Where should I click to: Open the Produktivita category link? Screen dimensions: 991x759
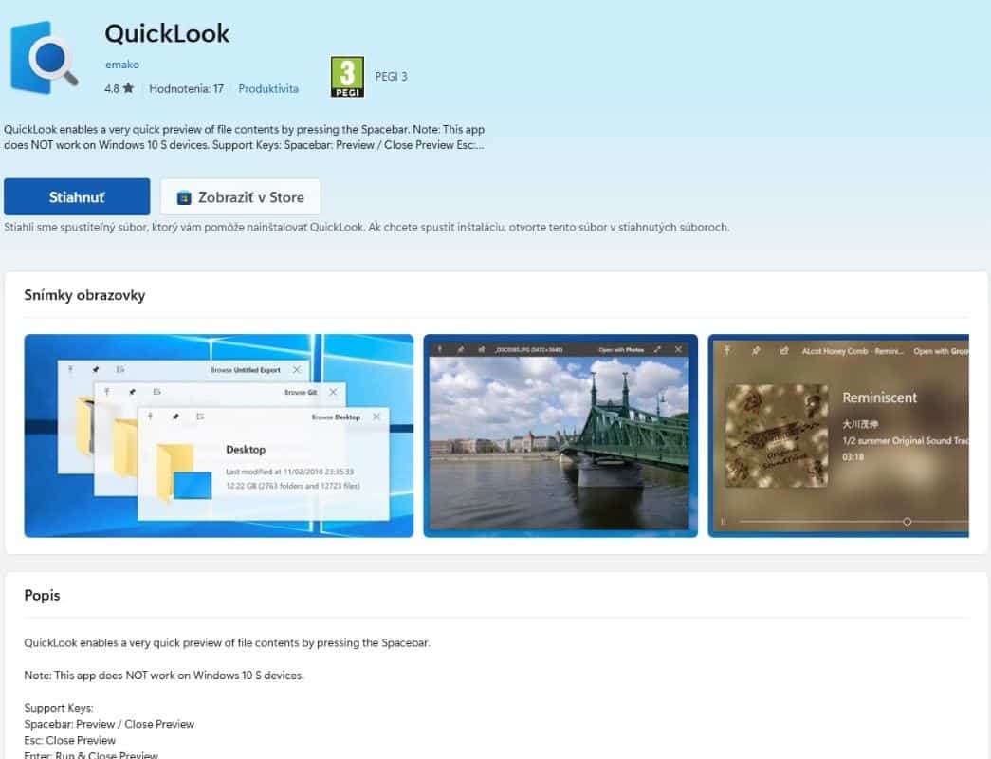(x=268, y=89)
